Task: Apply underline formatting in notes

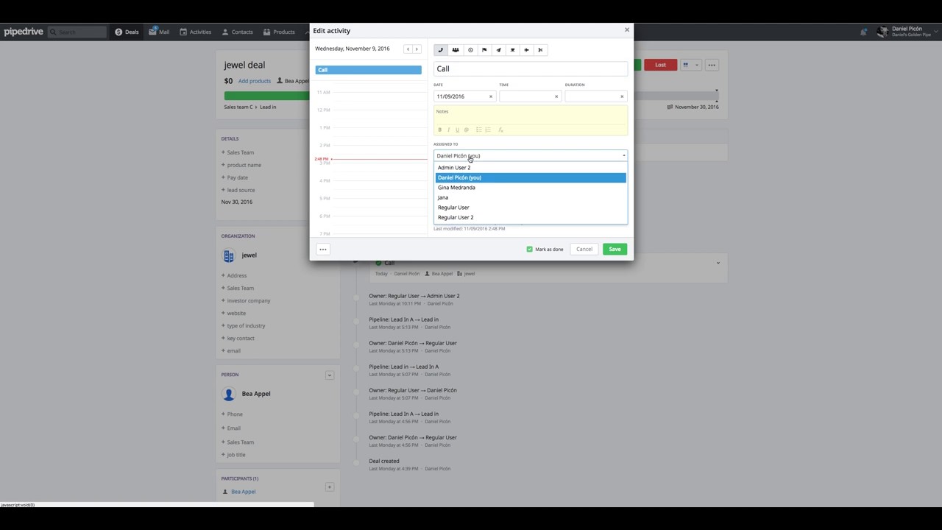Action: [x=457, y=130]
